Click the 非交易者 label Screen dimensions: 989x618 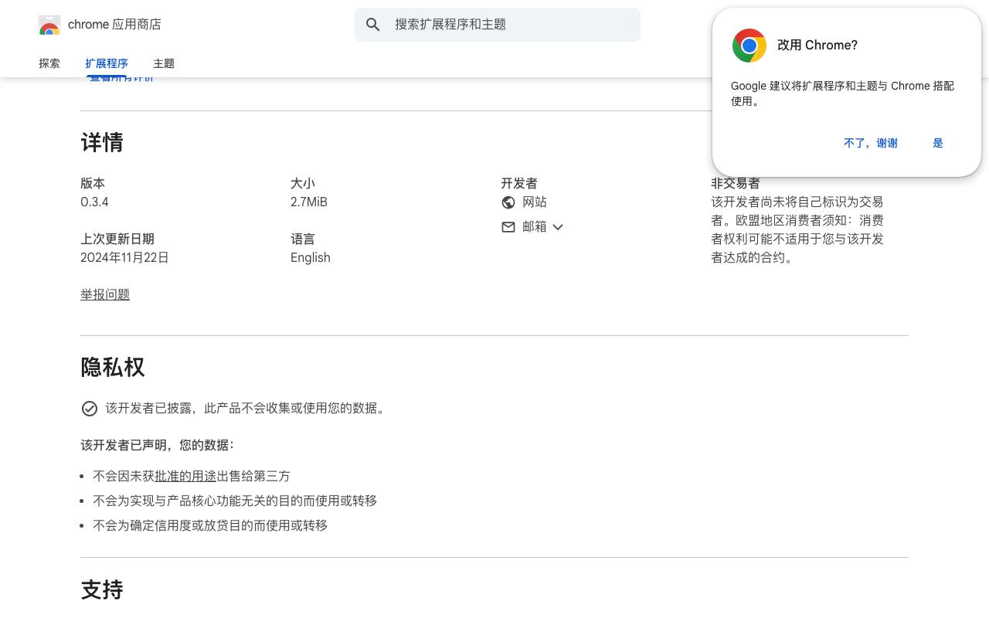[736, 184]
